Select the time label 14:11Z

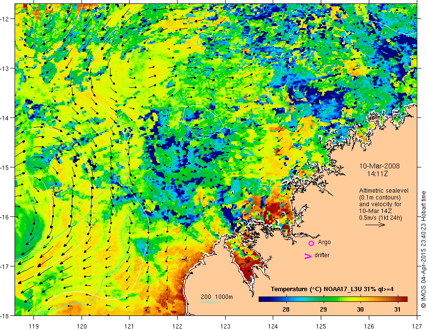click(377, 174)
